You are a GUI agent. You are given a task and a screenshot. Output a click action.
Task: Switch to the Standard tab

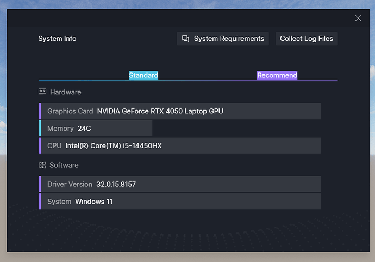[143, 75]
